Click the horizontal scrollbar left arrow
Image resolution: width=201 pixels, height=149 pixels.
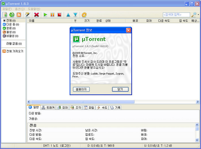(x=29, y=102)
